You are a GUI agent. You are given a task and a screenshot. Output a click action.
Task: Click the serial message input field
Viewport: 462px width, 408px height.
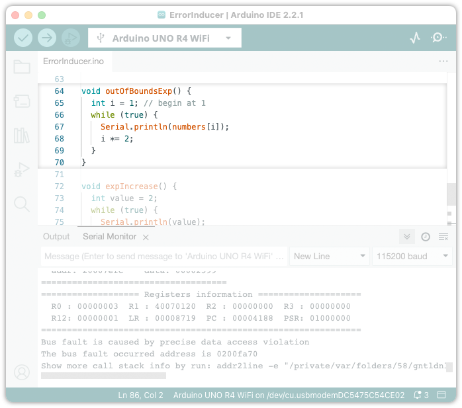click(164, 257)
